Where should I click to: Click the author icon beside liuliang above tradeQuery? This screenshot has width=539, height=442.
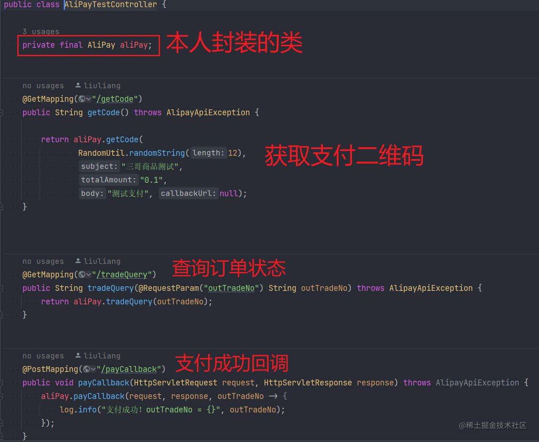click(78, 261)
